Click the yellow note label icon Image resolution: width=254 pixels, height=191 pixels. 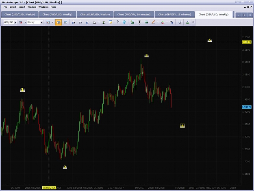(111, 22)
